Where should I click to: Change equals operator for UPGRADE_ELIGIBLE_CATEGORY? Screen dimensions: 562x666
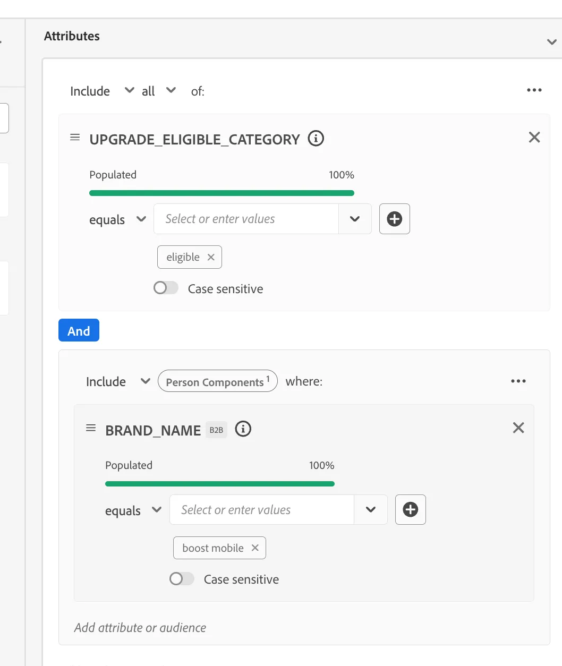coord(117,219)
